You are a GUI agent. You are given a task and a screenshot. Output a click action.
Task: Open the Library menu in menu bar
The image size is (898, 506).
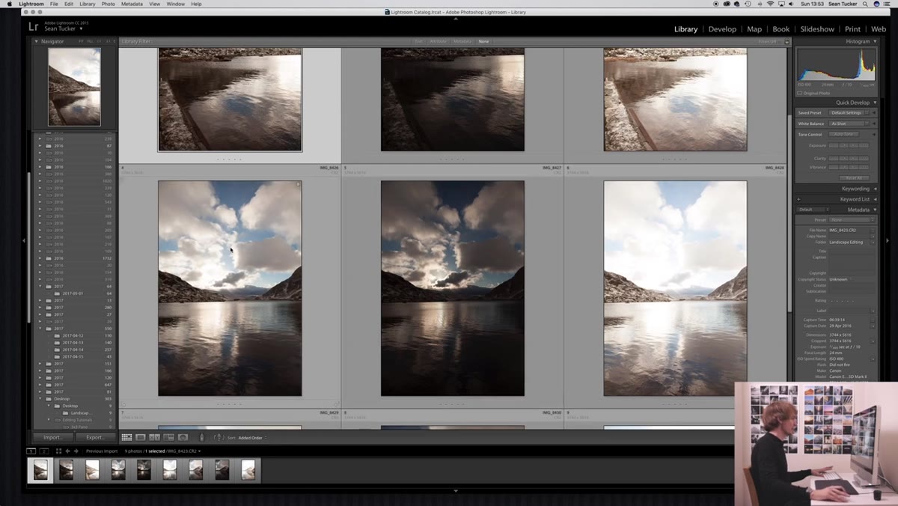[x=88, y=4]
